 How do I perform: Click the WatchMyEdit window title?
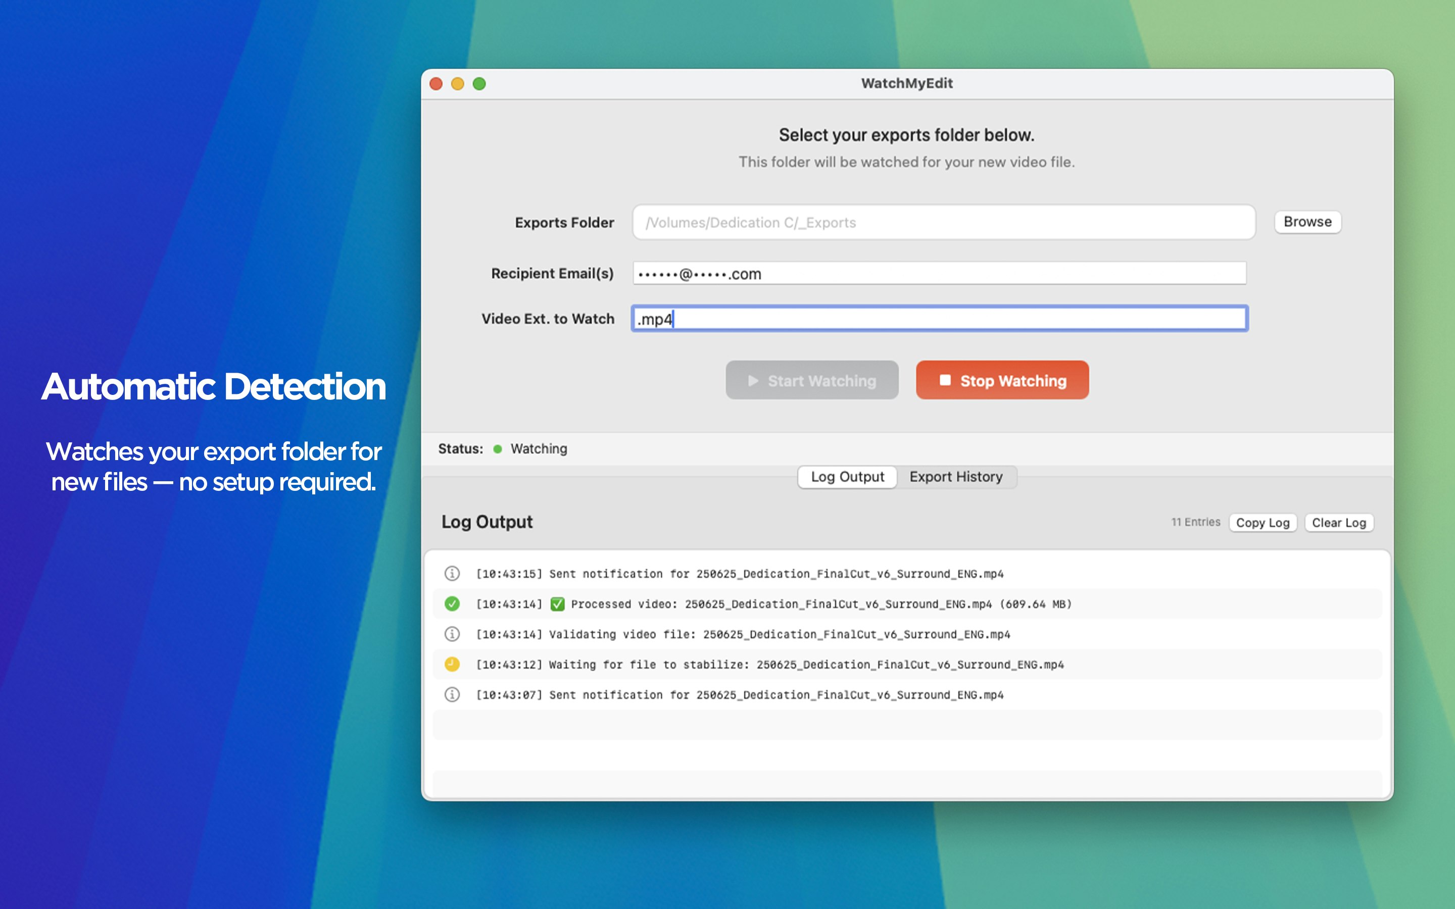point(907,83)
